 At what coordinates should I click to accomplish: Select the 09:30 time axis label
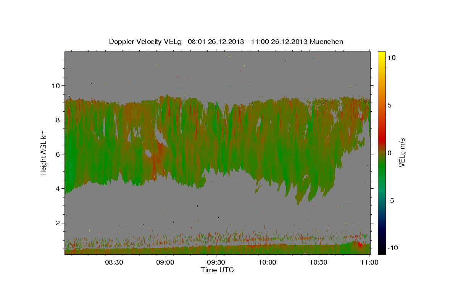216,263
